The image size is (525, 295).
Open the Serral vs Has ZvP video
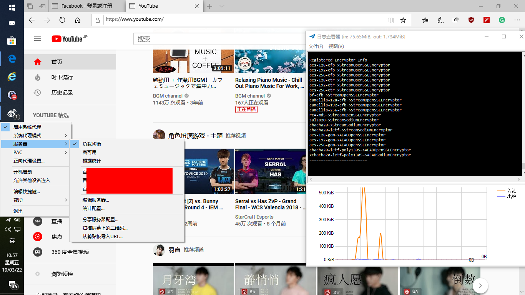[x=271, y=204]
